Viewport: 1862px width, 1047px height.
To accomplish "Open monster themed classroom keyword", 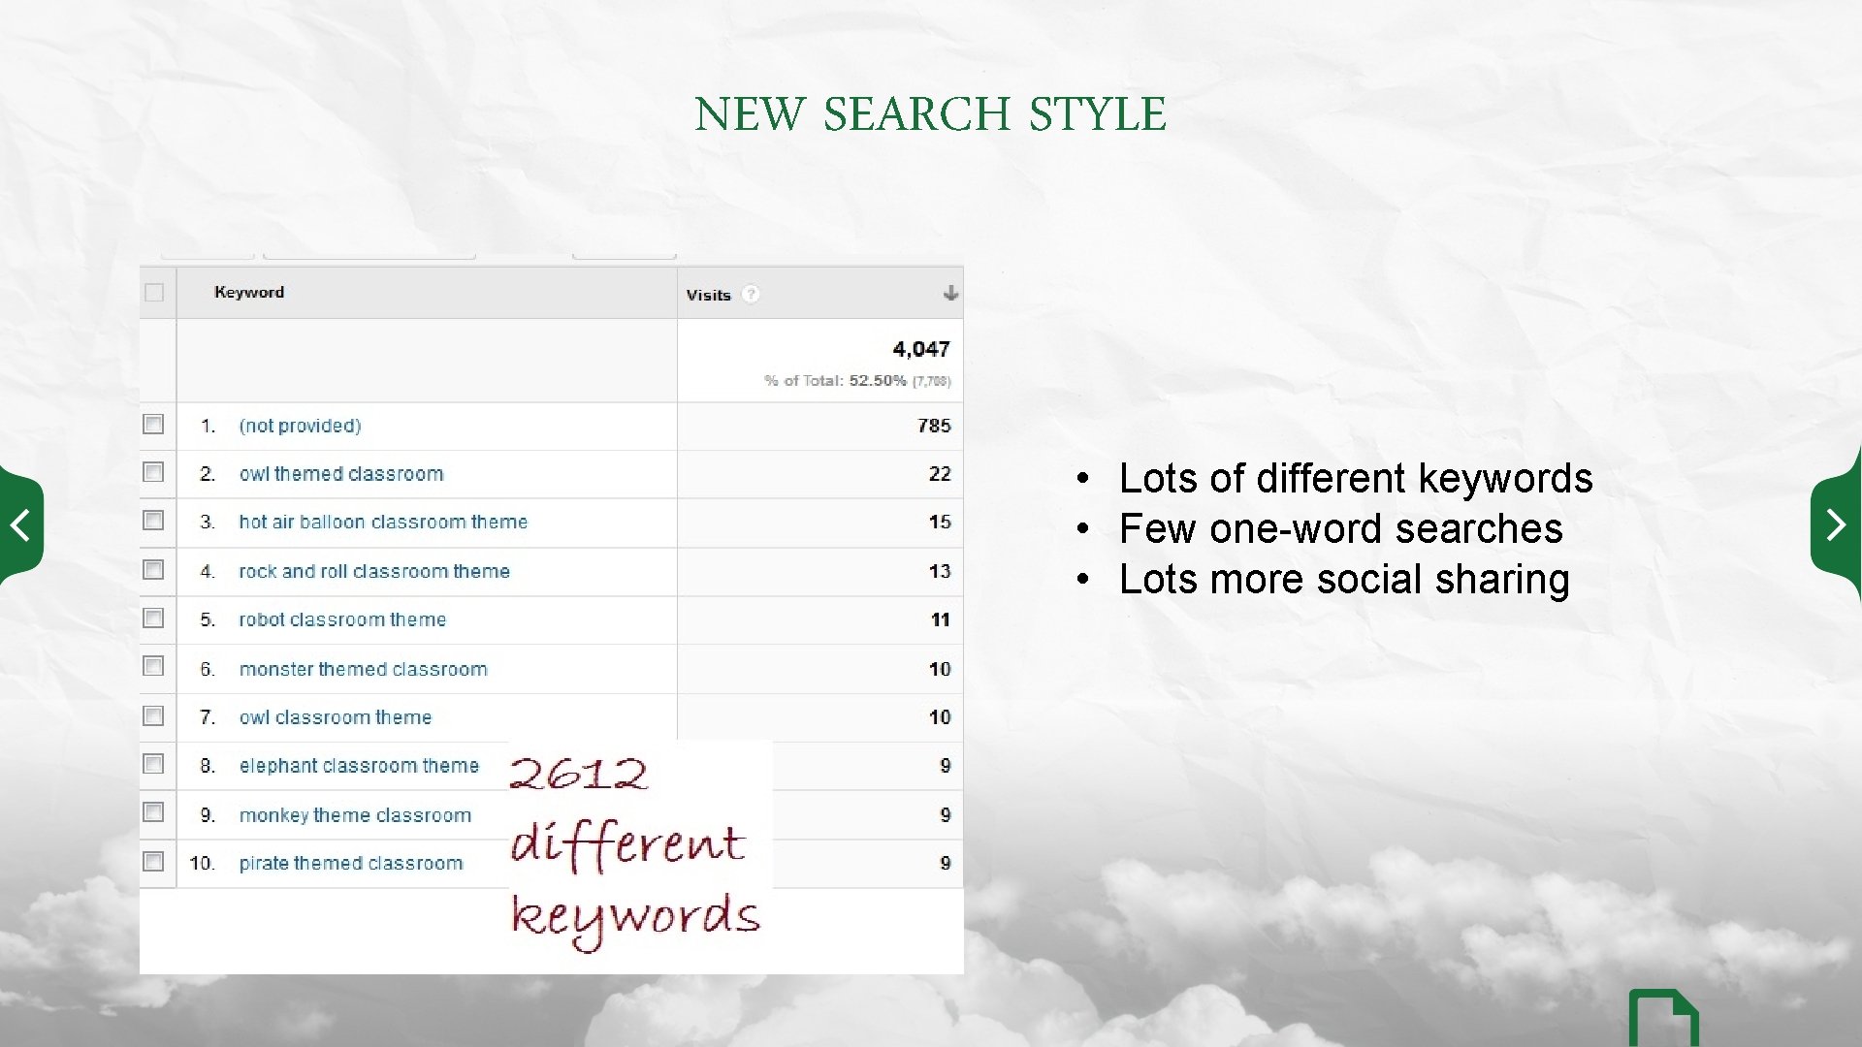I will coord(363,670).
